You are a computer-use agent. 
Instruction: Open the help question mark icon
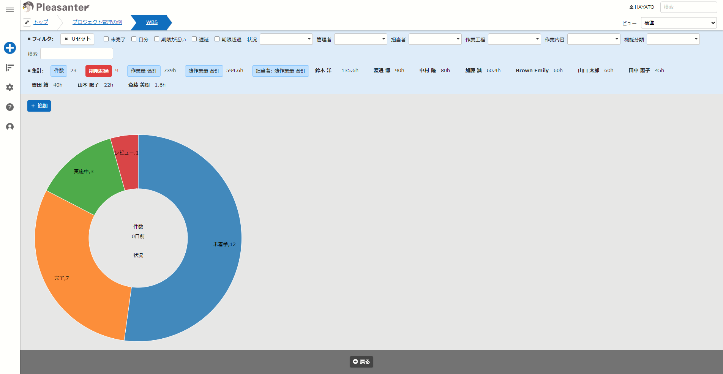10,107
